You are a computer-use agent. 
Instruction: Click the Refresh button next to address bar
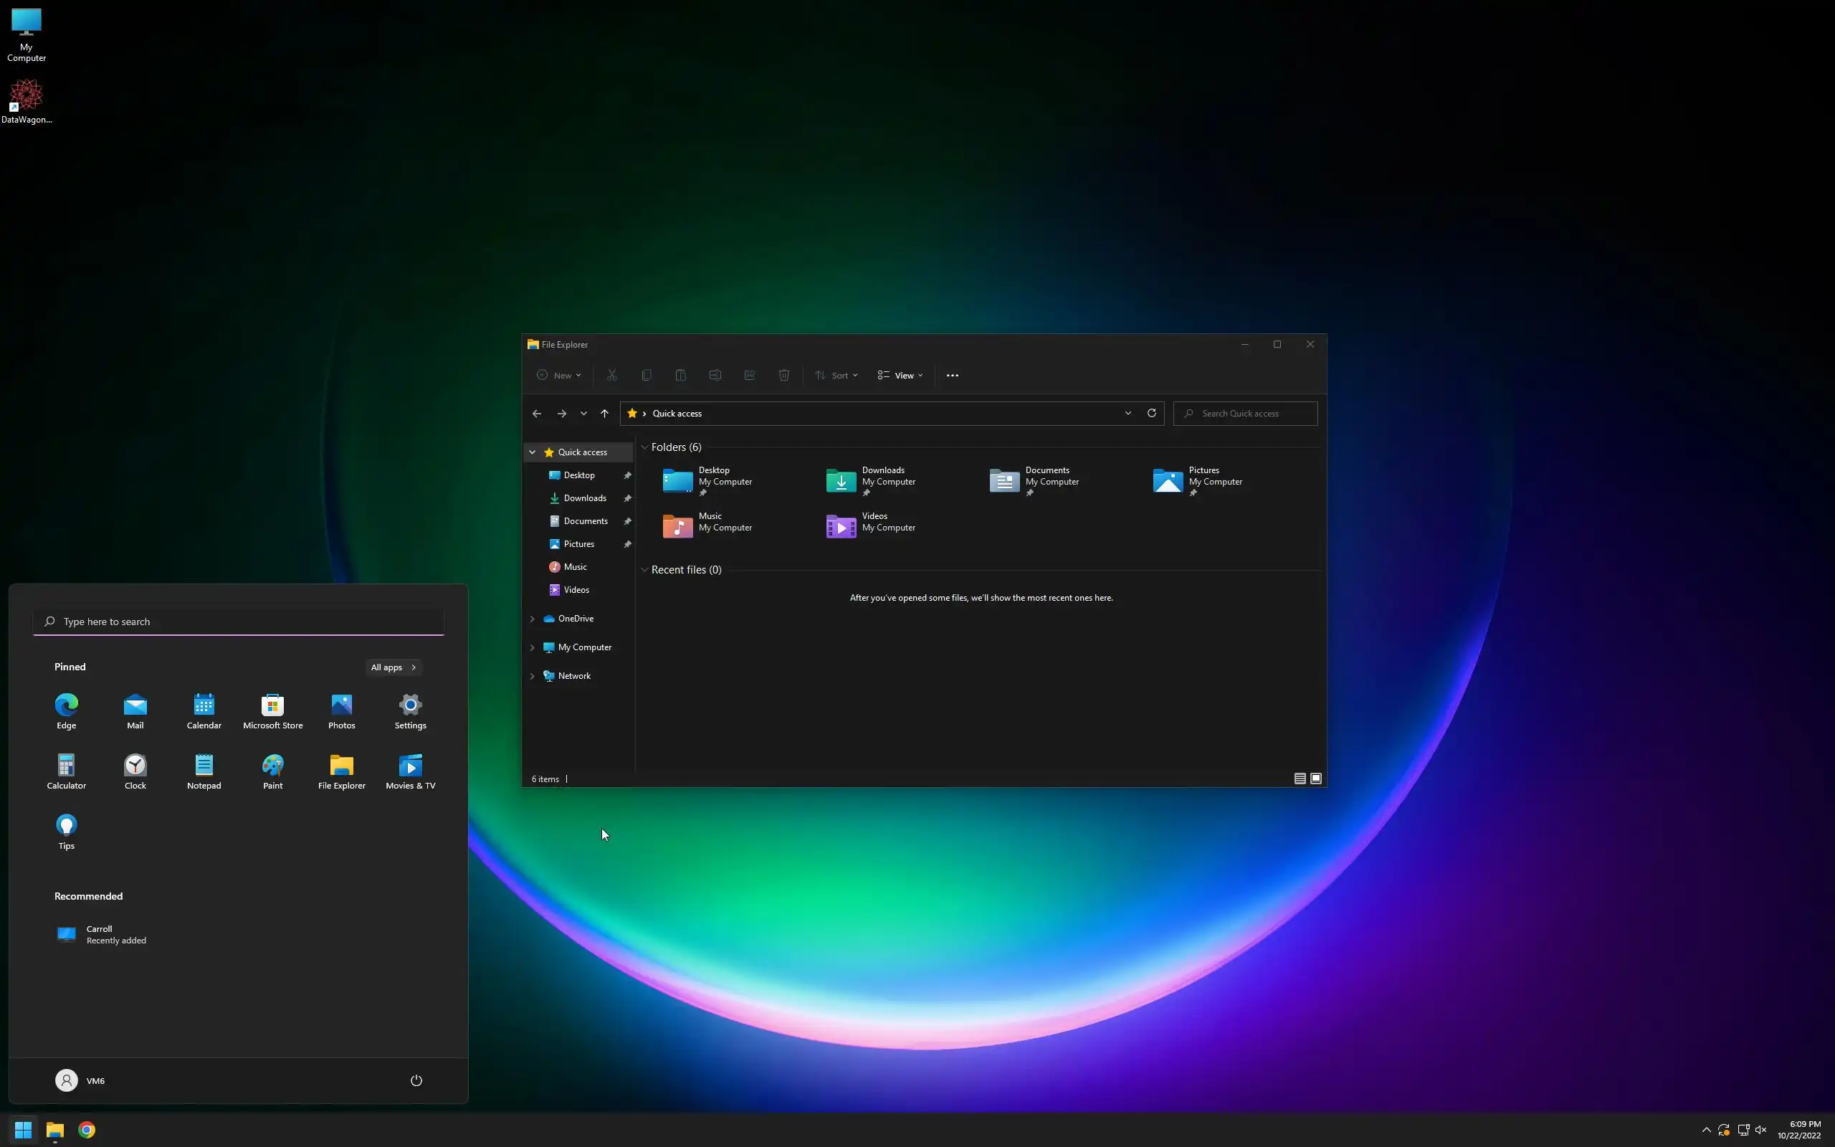click(x=1151, y=413)
